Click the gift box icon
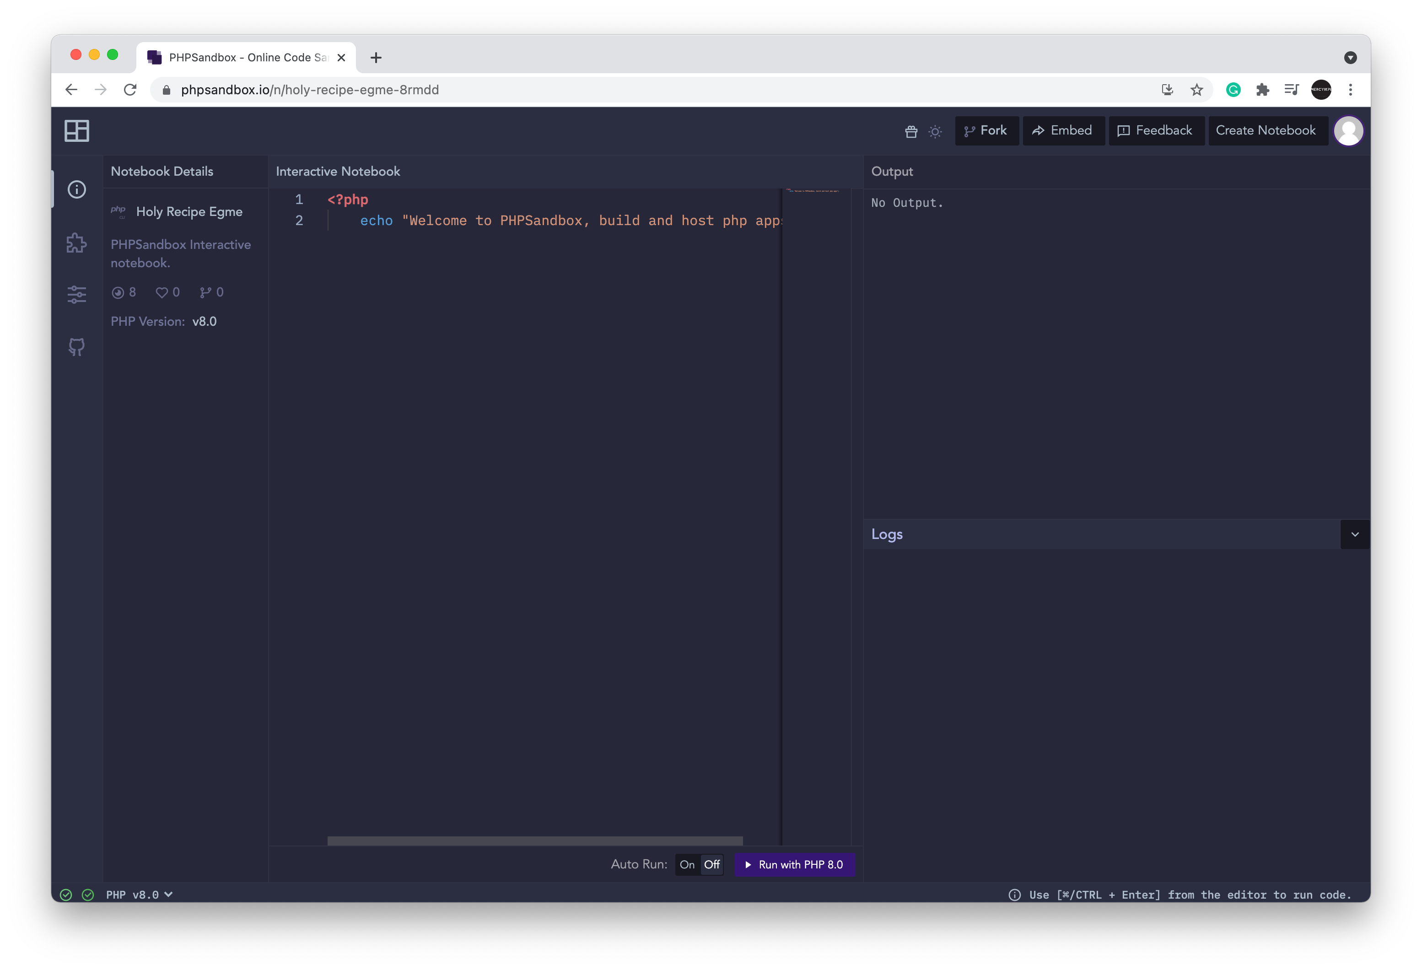1422x970 pixels. [x=911, y=131]
